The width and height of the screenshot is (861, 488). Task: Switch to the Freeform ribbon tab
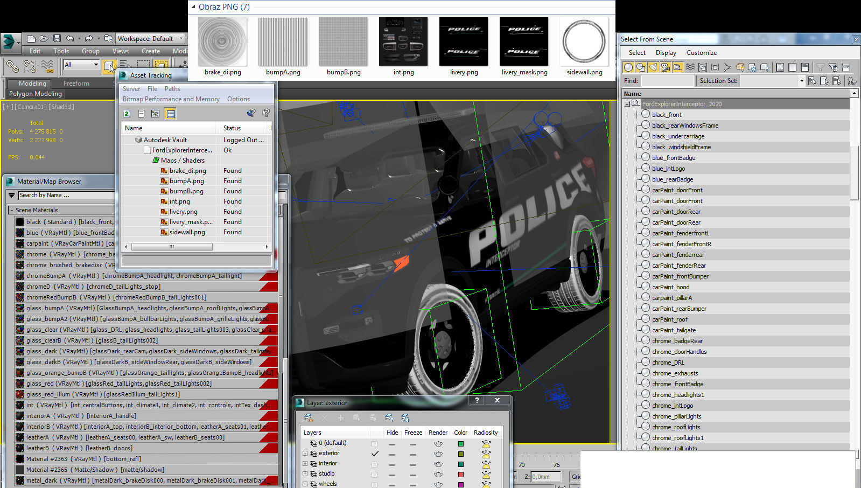(76, 83)
